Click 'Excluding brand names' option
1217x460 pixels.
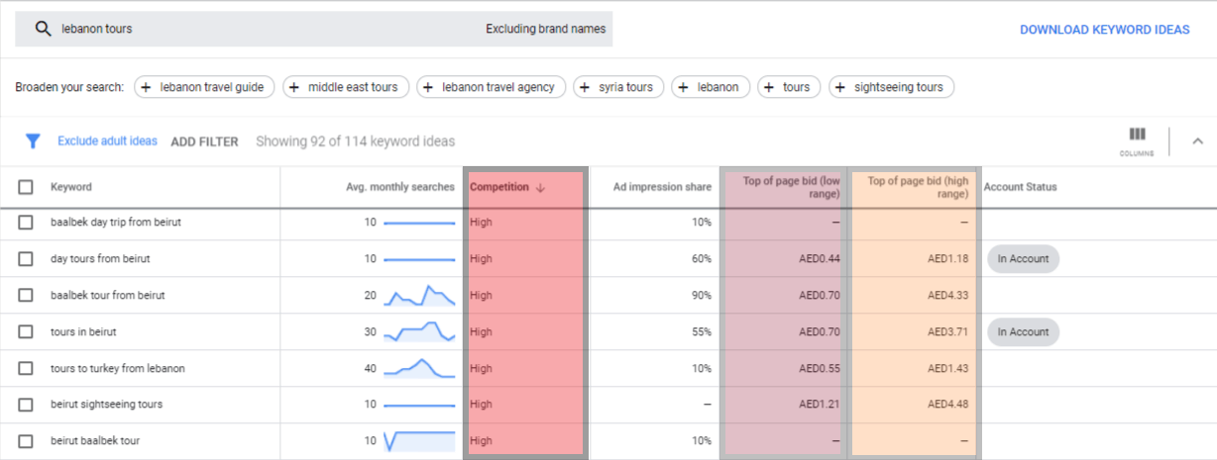point(545,29)
